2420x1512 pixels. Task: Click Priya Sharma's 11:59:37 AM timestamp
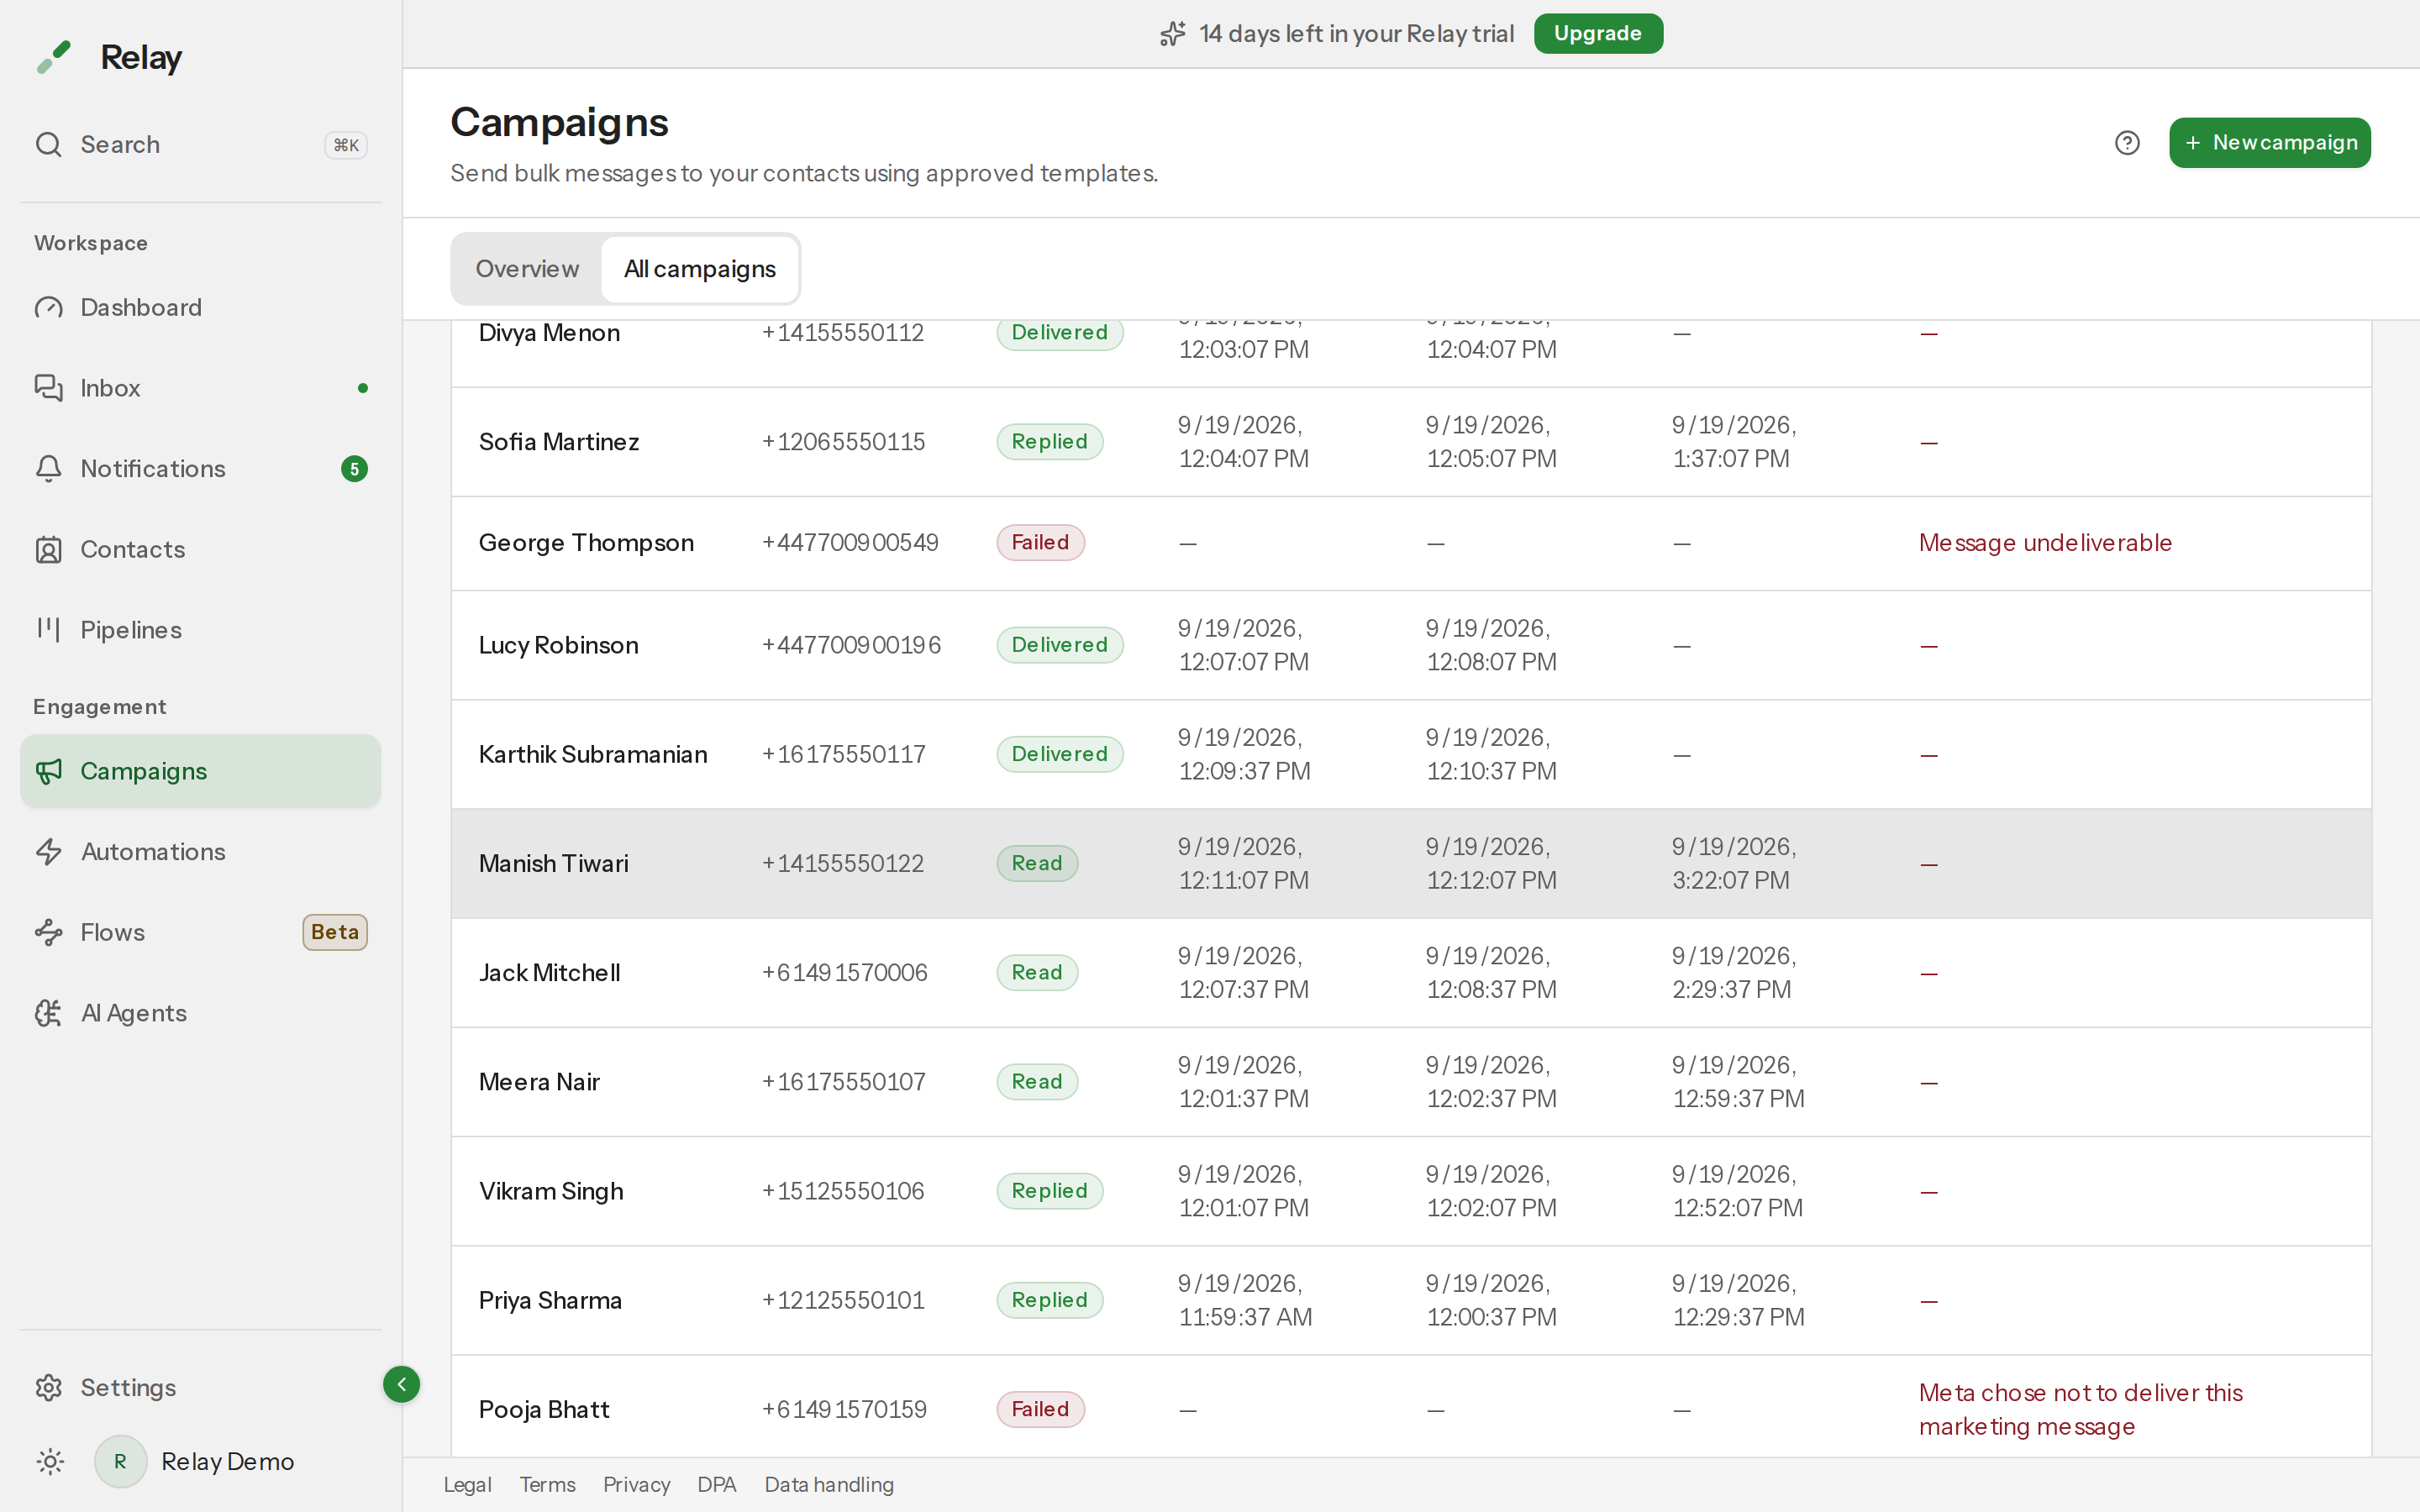click(1245, 1300)
